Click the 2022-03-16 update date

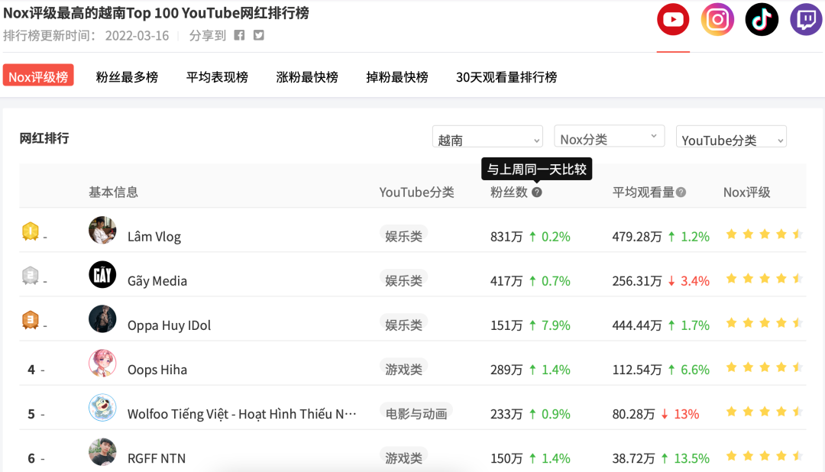pos(137,35)
